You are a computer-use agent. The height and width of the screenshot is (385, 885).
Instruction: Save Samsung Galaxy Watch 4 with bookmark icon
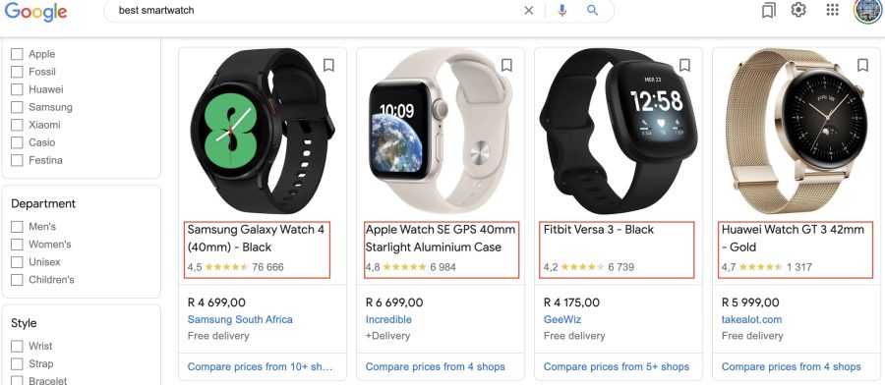coord(328,66)
